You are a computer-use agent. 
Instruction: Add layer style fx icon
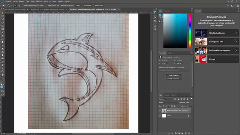[x=172, y=133]
